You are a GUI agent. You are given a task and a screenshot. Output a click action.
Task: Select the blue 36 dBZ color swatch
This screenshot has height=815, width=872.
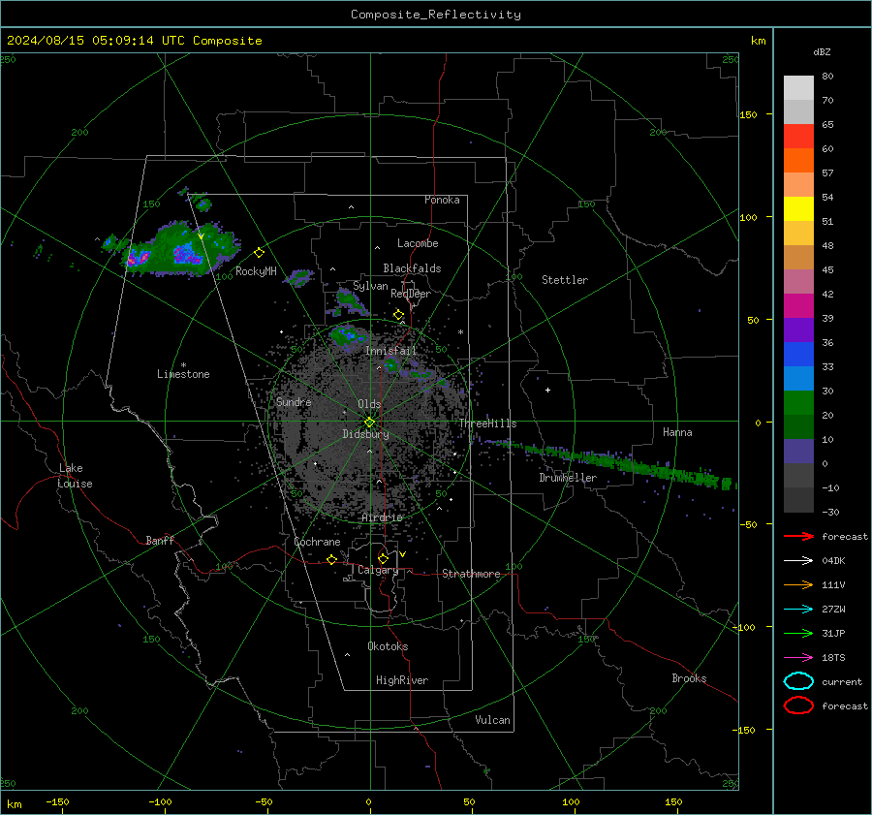click(x=798, y=354)
